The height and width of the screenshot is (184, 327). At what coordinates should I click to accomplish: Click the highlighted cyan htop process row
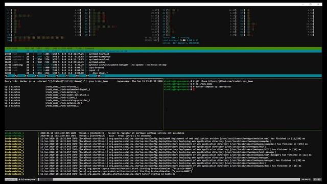click(163, 51)
